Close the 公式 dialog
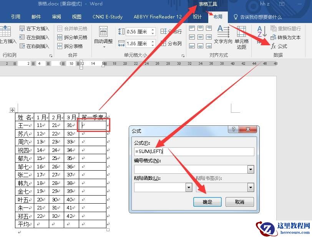Image resolution: width=312 pixels, height=237 pixels. [248, 130]
